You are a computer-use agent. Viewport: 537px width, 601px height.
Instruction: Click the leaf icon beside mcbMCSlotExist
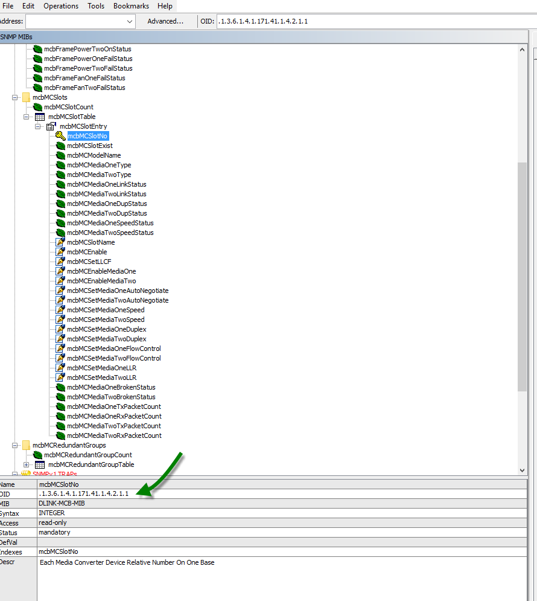[x=60, y=146]
